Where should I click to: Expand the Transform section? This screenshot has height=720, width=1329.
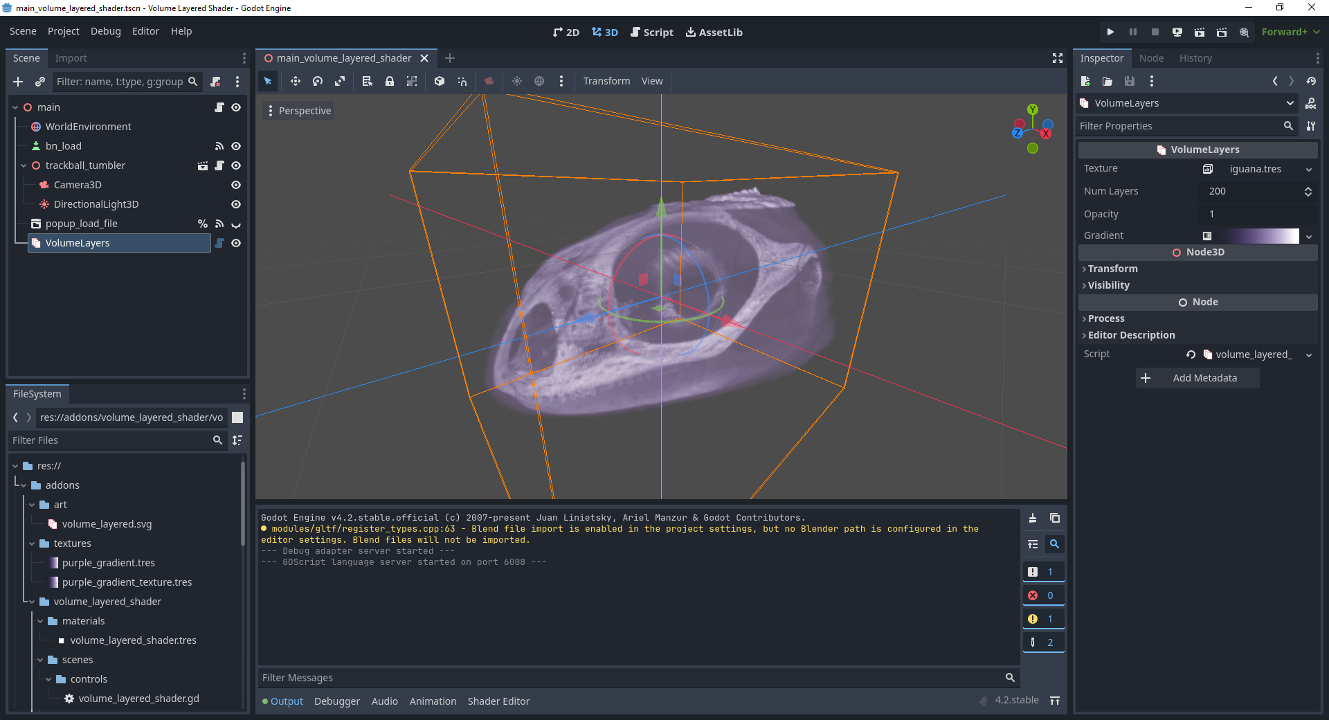pyautogui.click(x=1197, y=269)
